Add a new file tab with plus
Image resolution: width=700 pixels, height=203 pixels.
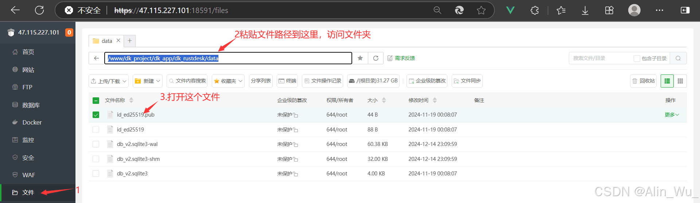pyautogui.click(x=129, y=41)
